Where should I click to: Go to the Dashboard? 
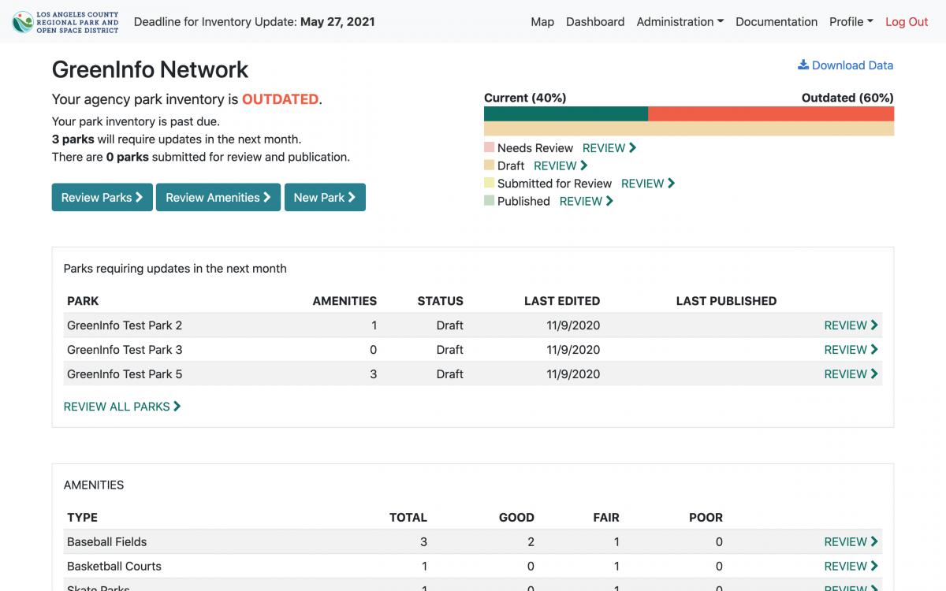[x=595, y=22]
